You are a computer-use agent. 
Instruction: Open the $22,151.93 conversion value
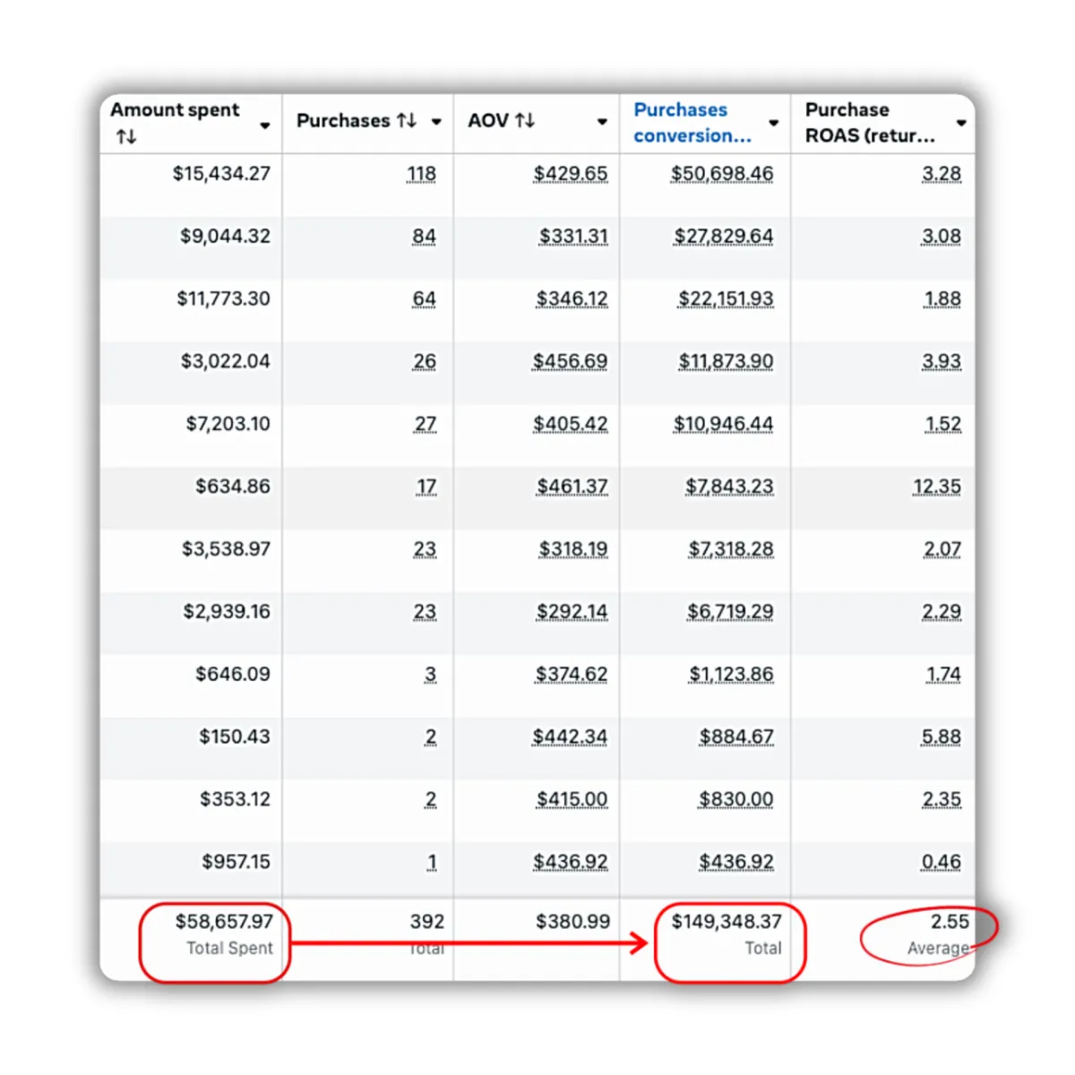(726, 299)
